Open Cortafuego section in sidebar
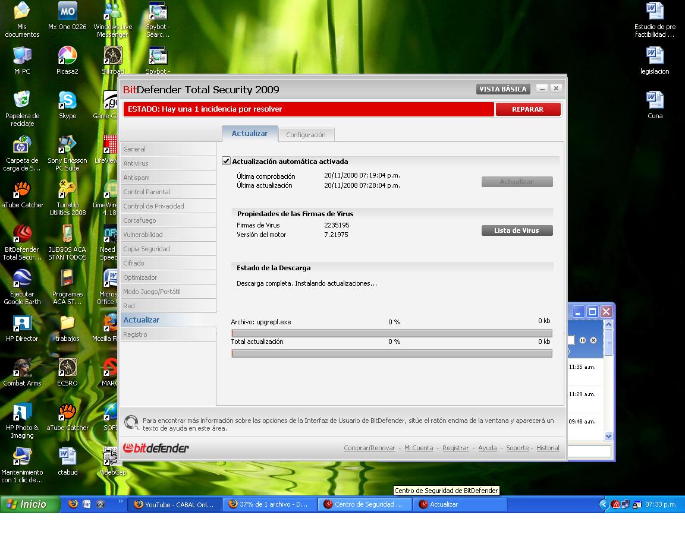 click(x=168, y=220)
